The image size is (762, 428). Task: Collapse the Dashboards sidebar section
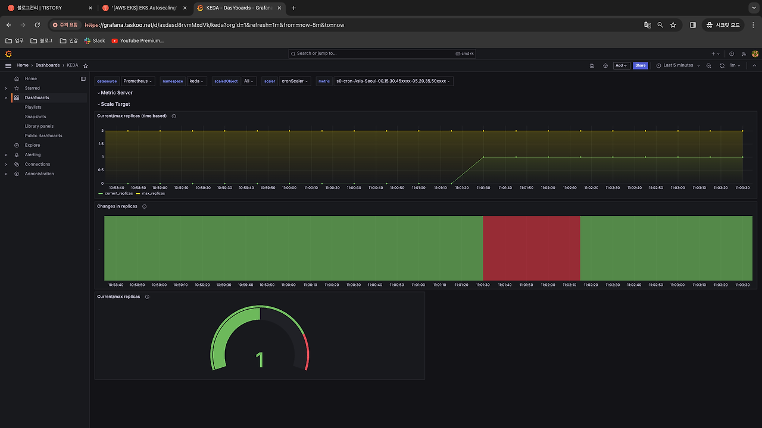click(6, 97)
